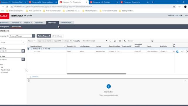The width and height of the screenshot is (188, 106).
Task: Expand the Portfolios menu
Action: click(x=17, y=23)
